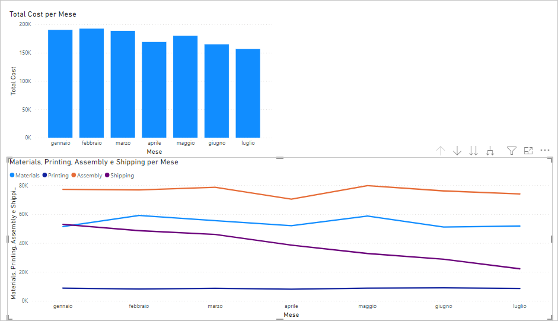Click top center resize handle of line chart
558x321 pixels.
(280, 157)
